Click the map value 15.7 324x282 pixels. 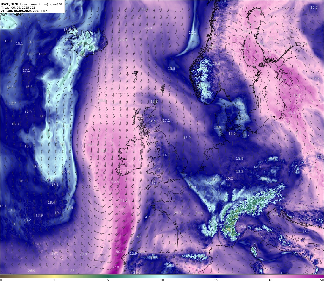click(306, 232)
